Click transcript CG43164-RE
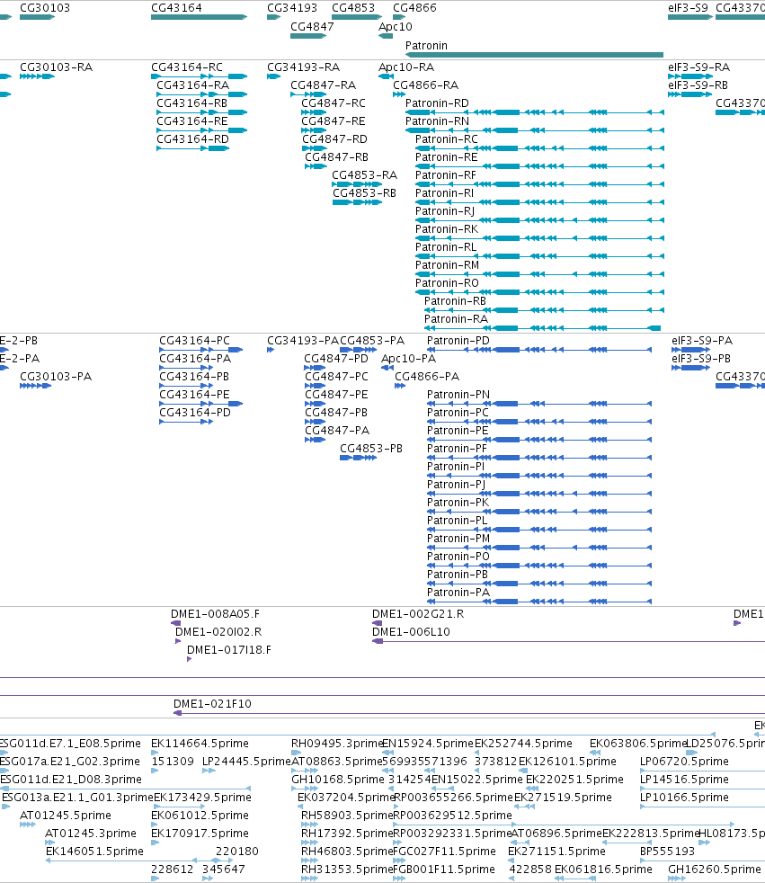This screenshot has width=765, height=883. [x=192, y=121]
